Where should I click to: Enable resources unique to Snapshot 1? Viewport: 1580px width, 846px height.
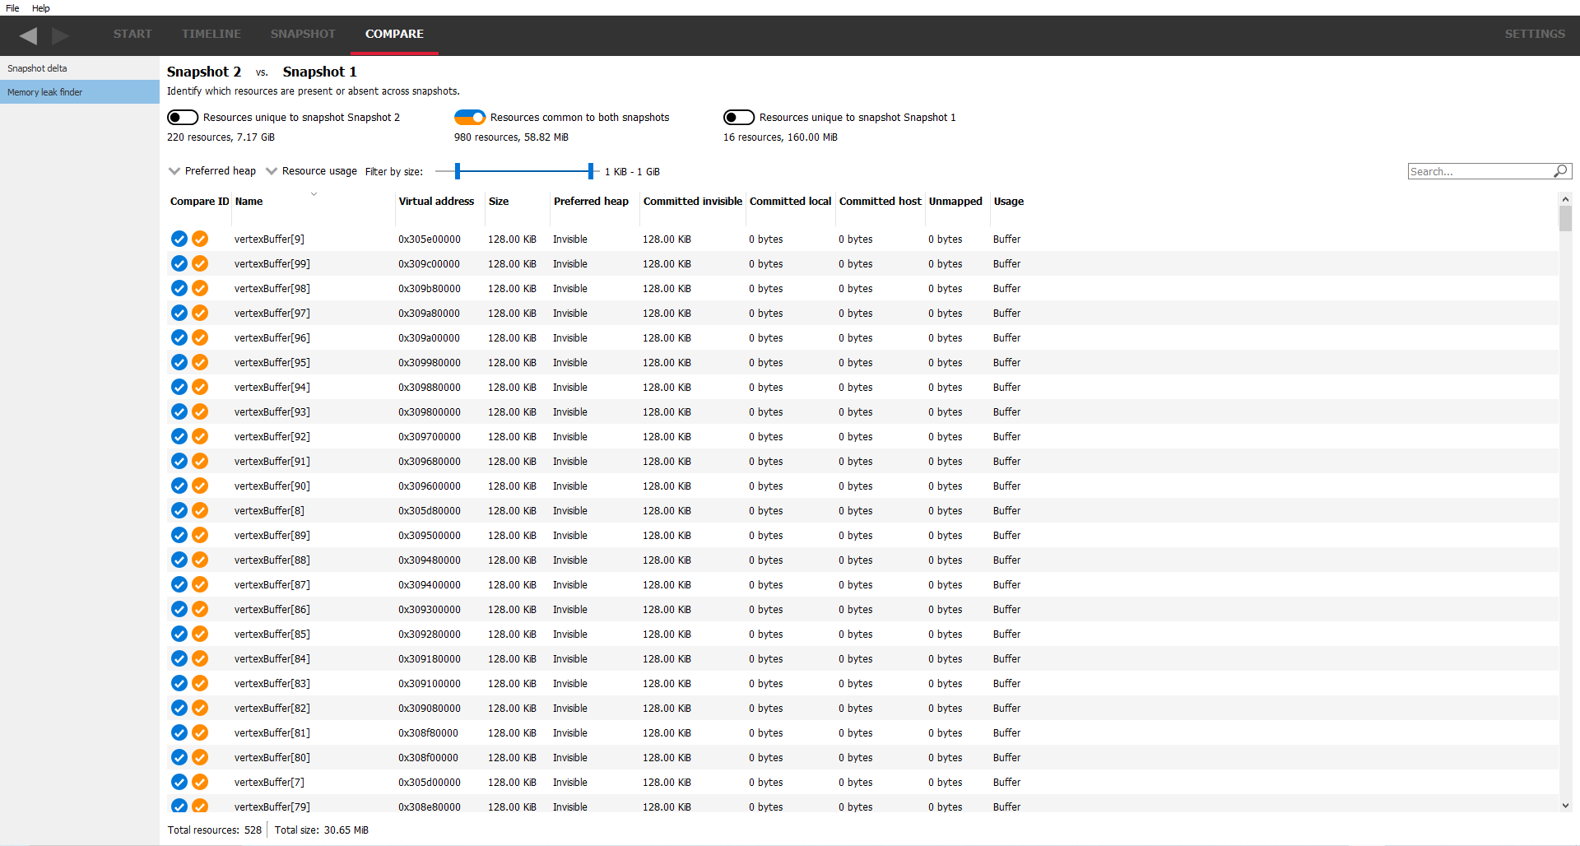pyautogui.click(x=739, y=118)
